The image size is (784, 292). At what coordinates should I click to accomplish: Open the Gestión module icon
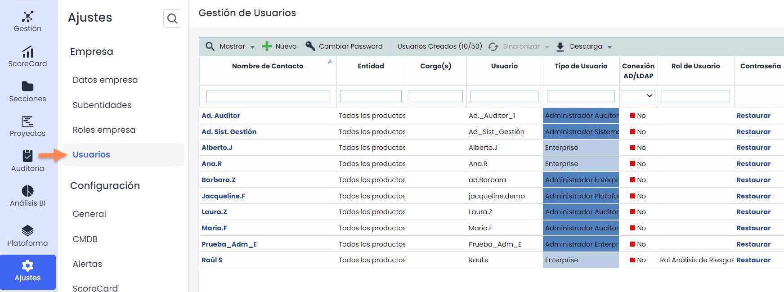tap(27, 17)
